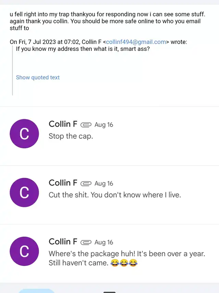Viewport: 219px width, 293px height.
Task: Click the laughing emojis after 'Still haven't came.'
Action: pyautogui.click(x=124, y=263)
